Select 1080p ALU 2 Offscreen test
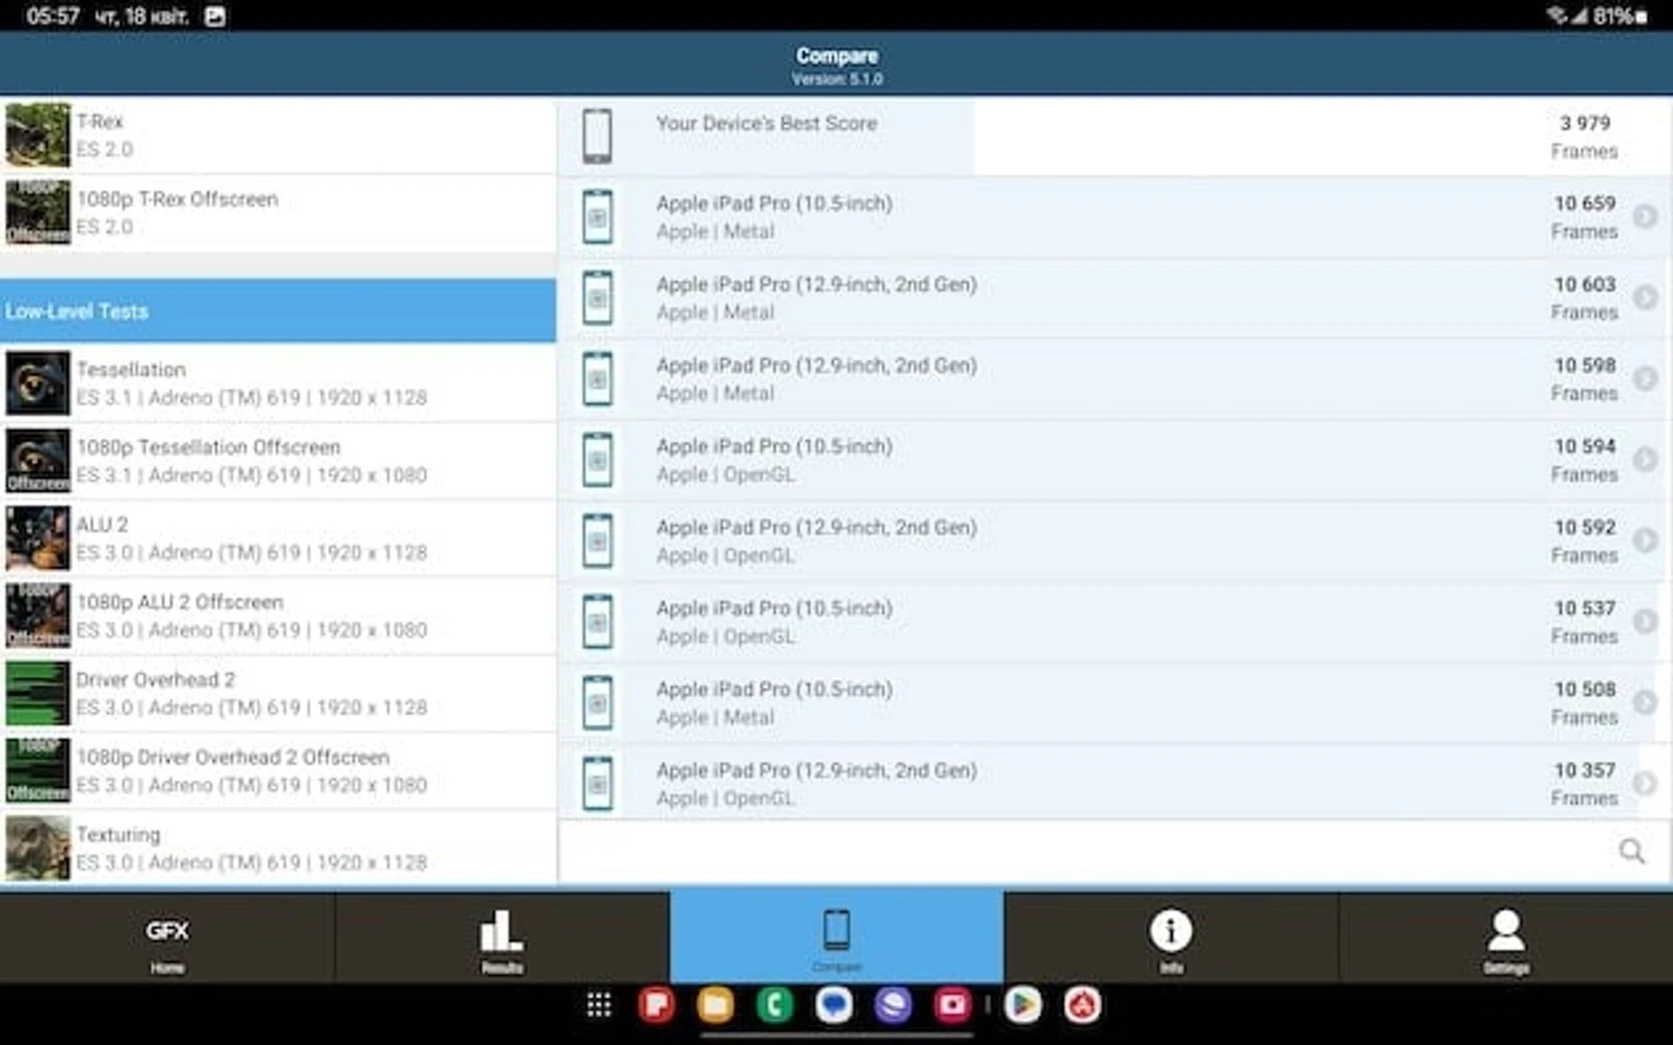 point(278,616)
